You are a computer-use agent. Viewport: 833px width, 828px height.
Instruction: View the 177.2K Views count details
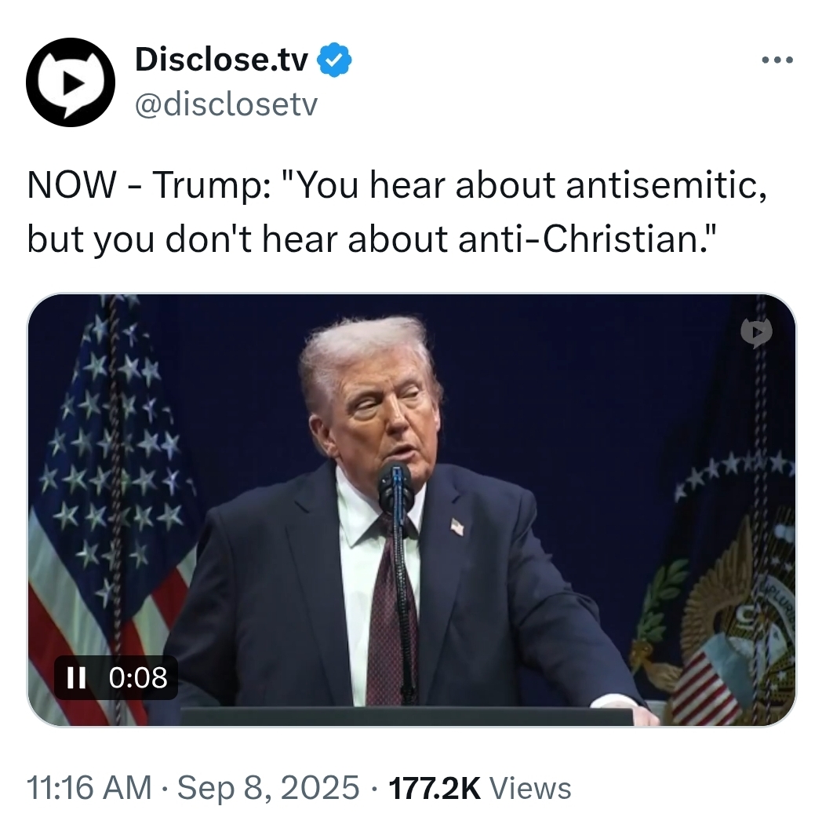click(480, 788)
